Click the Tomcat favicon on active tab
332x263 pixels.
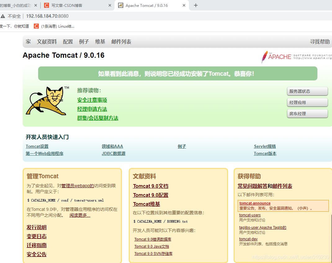[x=121, y=5]
